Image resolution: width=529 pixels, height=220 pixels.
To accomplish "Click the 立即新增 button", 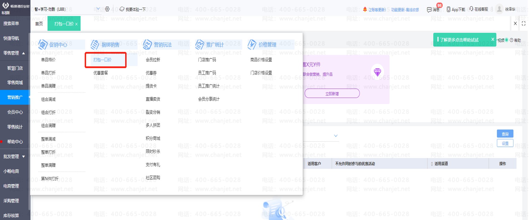I will click(x=332, y=94).
